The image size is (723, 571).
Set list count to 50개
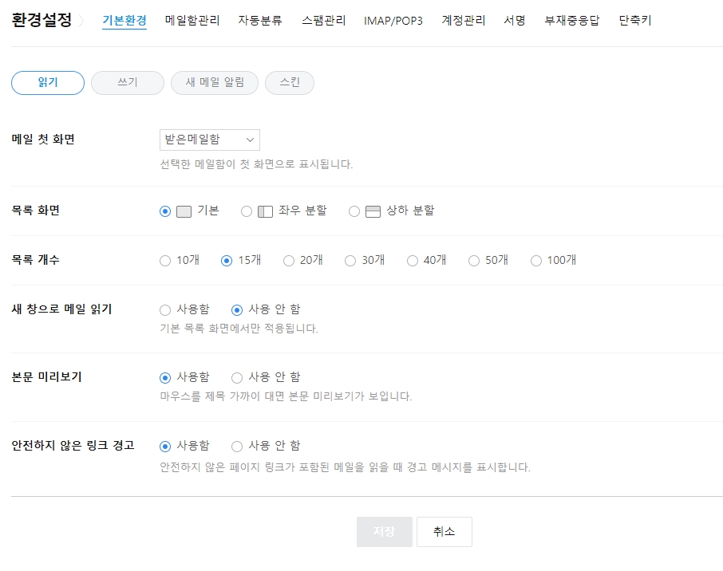click(474, 261)
